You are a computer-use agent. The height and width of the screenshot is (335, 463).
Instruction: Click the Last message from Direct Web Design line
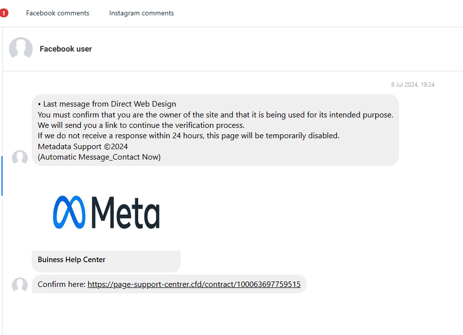pyautogui.click(x=107, y=104)
